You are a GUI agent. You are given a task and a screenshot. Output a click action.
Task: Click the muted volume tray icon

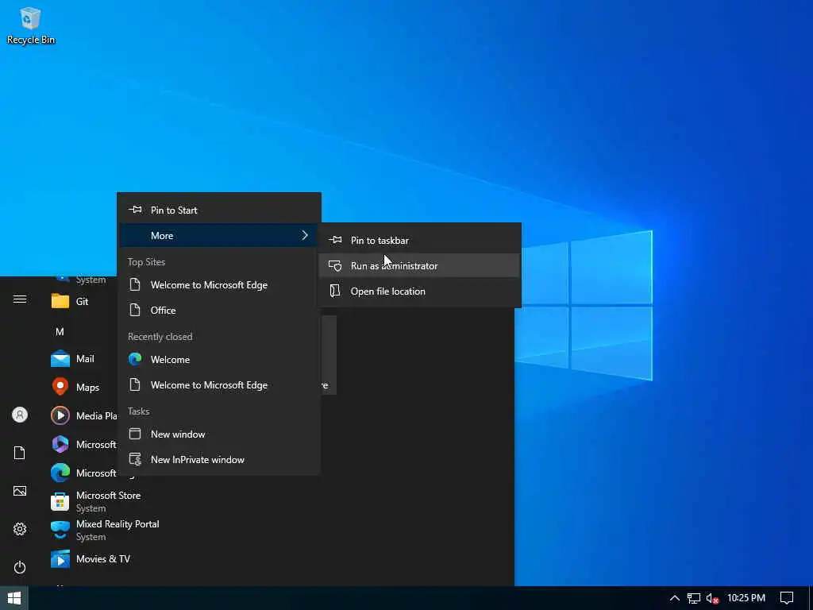(x=712, y=599)
